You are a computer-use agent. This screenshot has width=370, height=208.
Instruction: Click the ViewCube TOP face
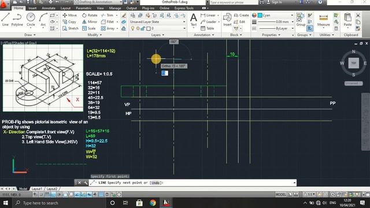[x=353, y=63]
